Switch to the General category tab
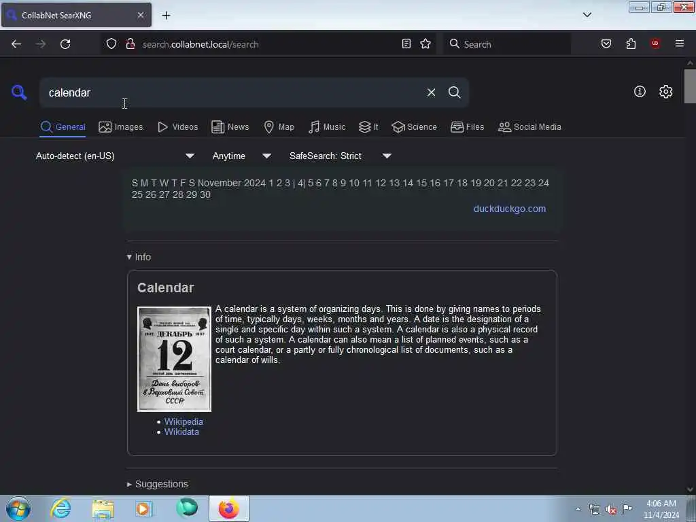Image resolution: width=696 pixels, height=522 pixels. point(63,127)
